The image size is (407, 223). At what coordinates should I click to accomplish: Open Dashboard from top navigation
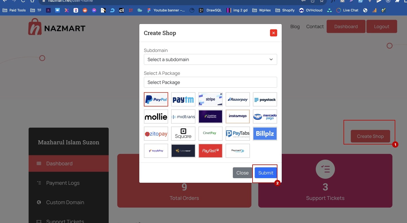point(346,27)
